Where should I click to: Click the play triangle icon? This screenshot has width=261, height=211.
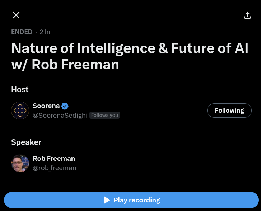pyautogui.click(x=107, y=200)
